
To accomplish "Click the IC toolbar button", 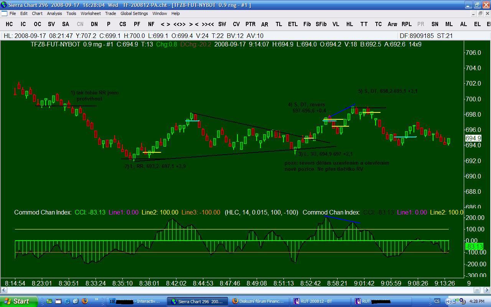I will pos(23,24).
